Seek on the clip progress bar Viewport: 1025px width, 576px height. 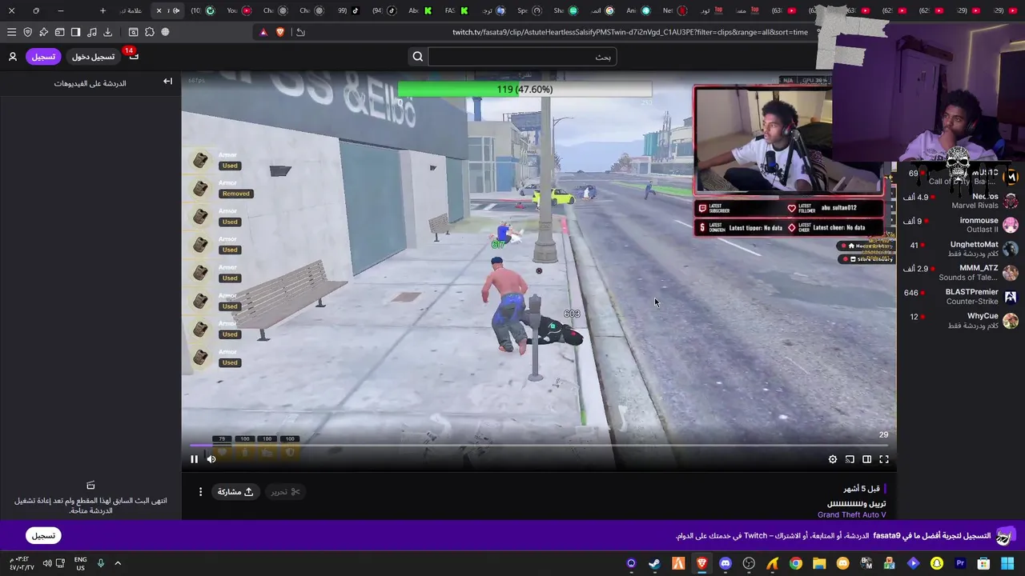coord(538,446)
